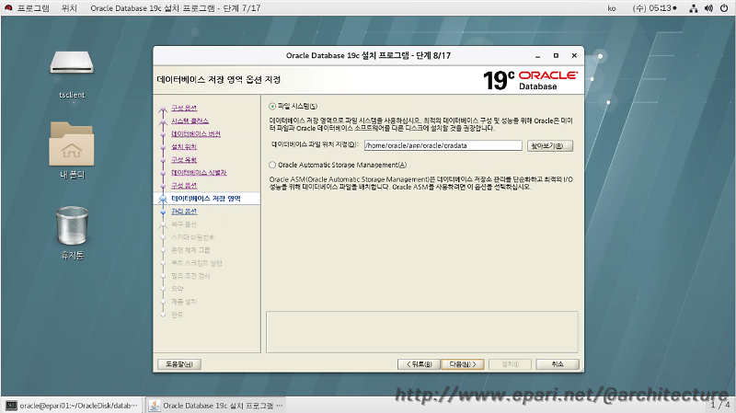The height and width of the screenshot is (413, 736).
Task: Click the Java installer icon in taskbar
Action: tap(154, 405)
